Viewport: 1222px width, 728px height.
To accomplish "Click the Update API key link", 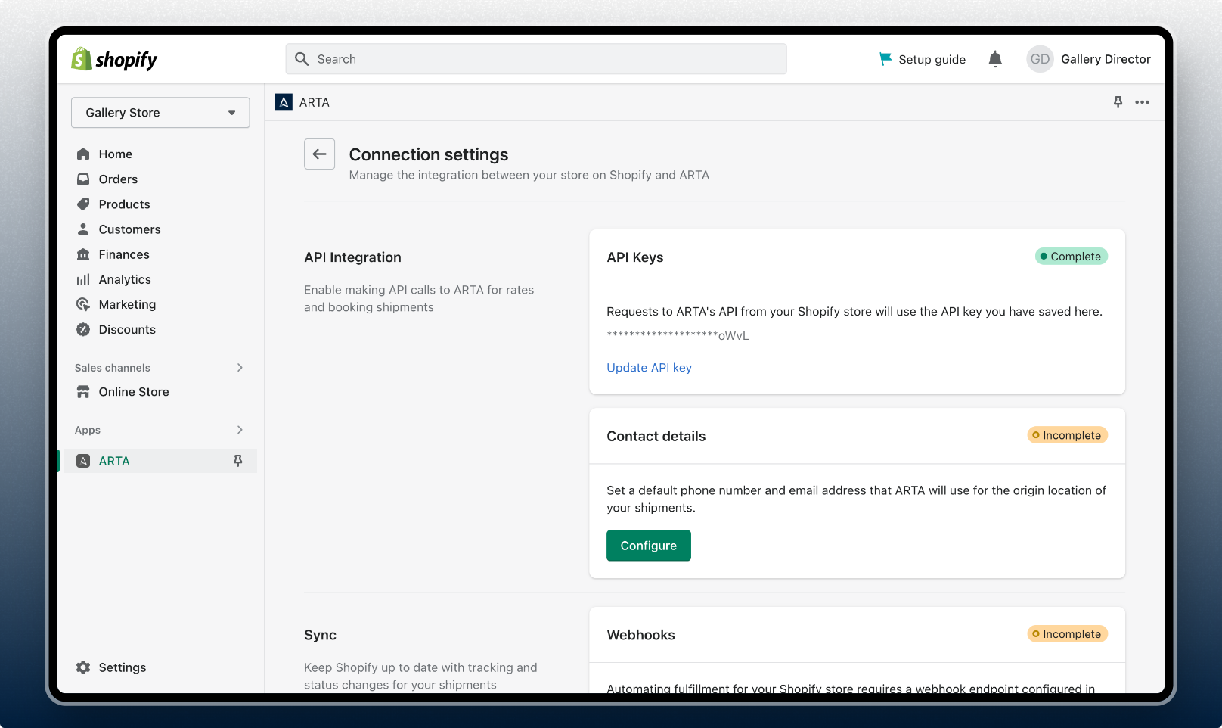I will [x=648, y=367].
